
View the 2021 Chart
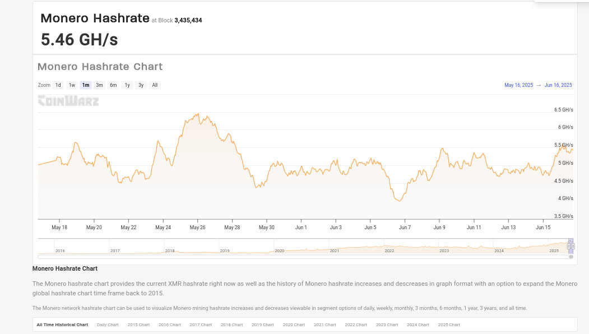pos(325,324)
